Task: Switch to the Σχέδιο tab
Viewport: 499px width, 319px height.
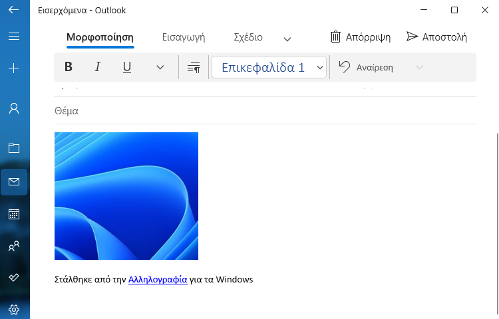Action: point(248,37)
